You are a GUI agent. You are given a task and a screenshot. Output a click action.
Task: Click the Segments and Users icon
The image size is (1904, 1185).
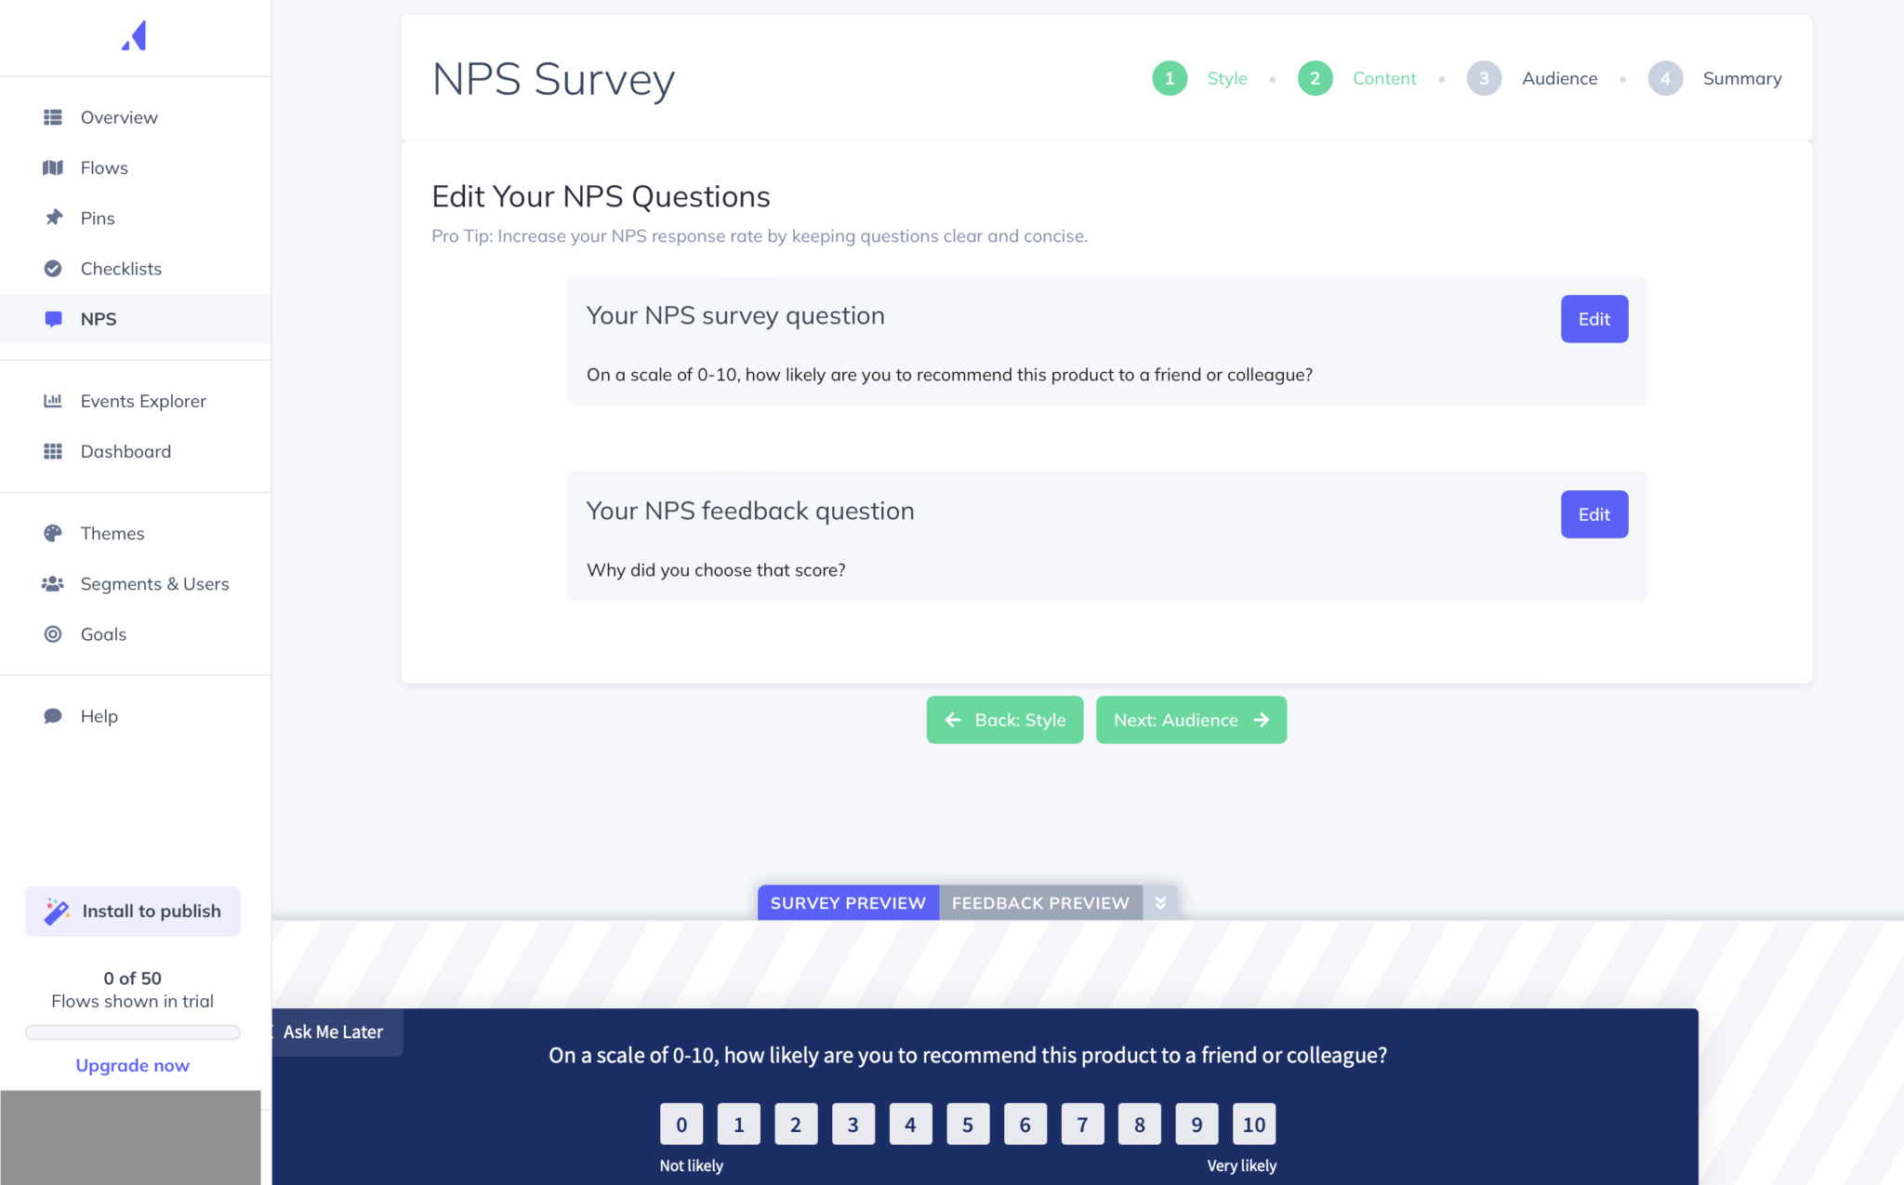pyautogui.click(x=53, y=583)
